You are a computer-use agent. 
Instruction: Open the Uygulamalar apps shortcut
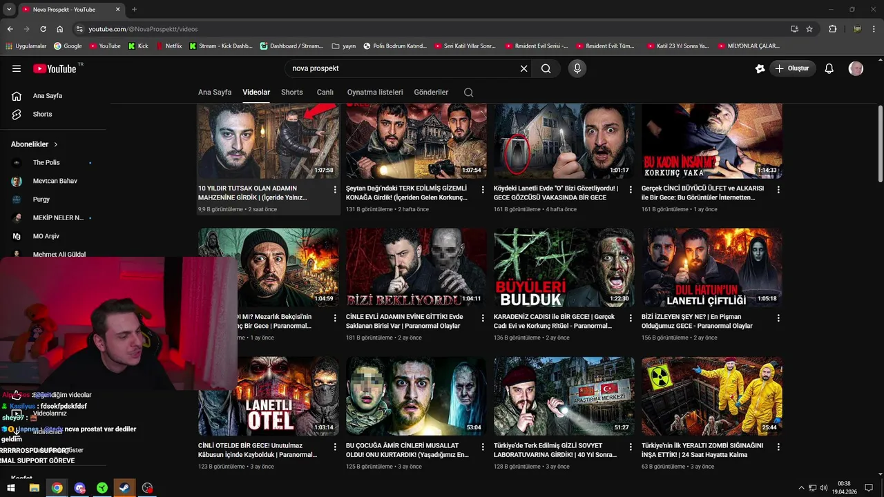(26, 46)
